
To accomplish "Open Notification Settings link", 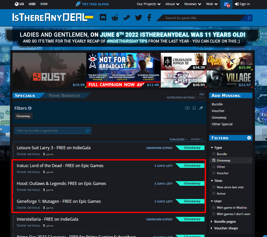I will click(x=180, y=98).
